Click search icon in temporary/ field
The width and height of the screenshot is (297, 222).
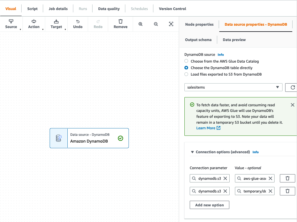point(239,191)
